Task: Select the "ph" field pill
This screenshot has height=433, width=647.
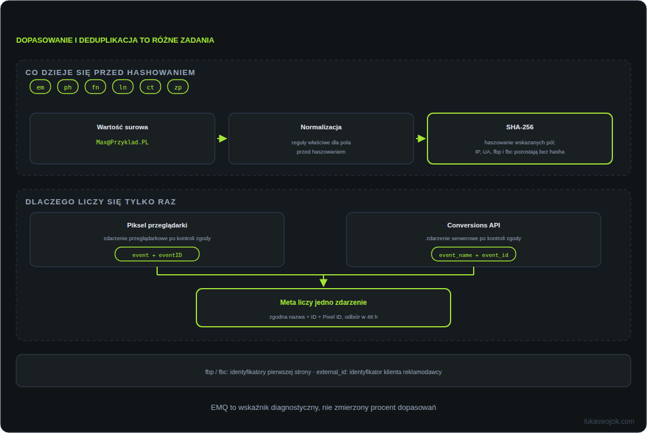Action: (68, 87)
